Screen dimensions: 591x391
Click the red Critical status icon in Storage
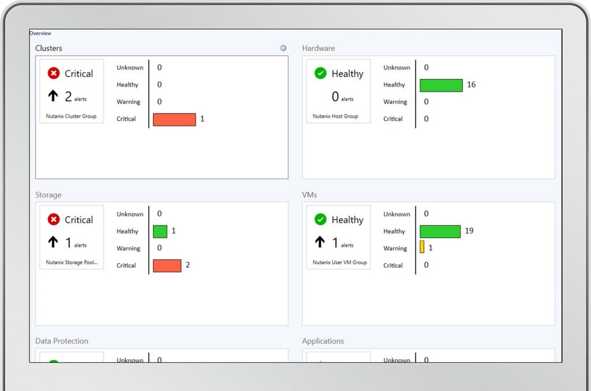(x=54, y=219)
